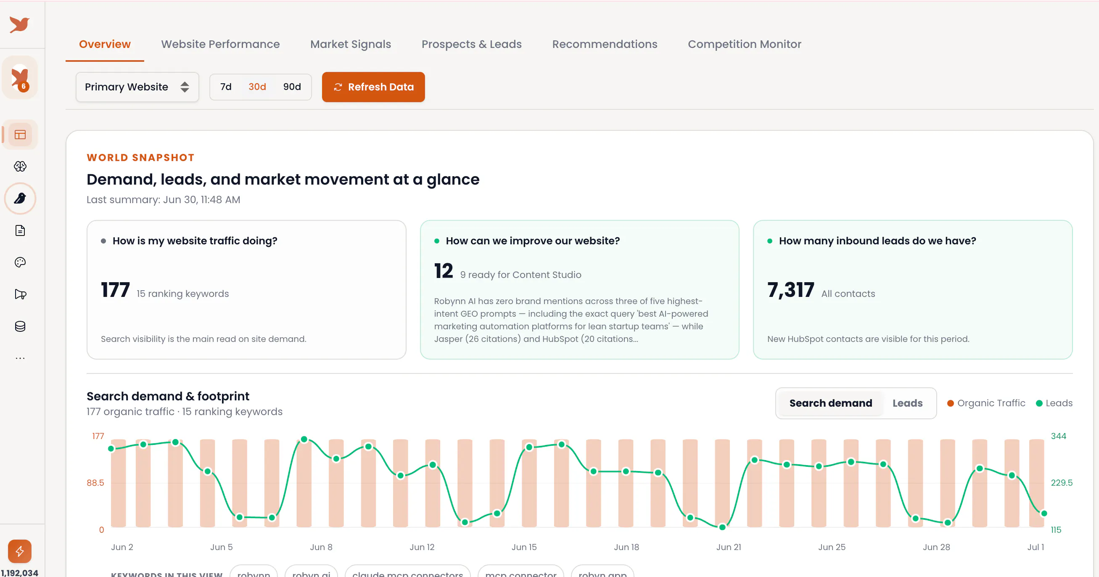Click the 'Jun 15' axis label
Screen dimensions: 1099x577
(x=524, y=547)
